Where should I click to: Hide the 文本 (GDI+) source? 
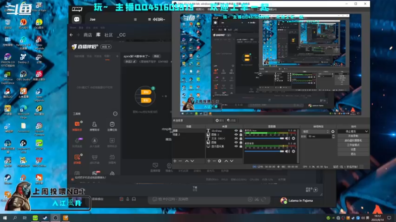point(236,139)
